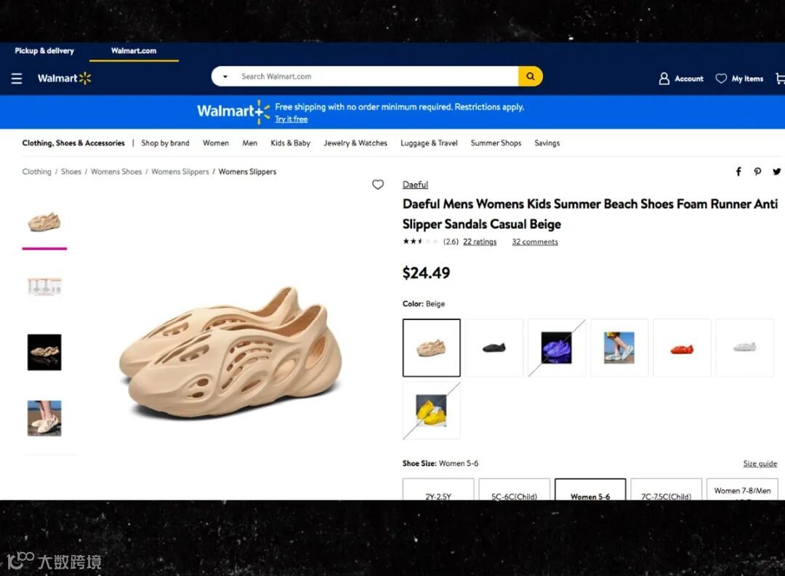
Task: Switch to Pickup & delivery tab
Action: (44, 51)
